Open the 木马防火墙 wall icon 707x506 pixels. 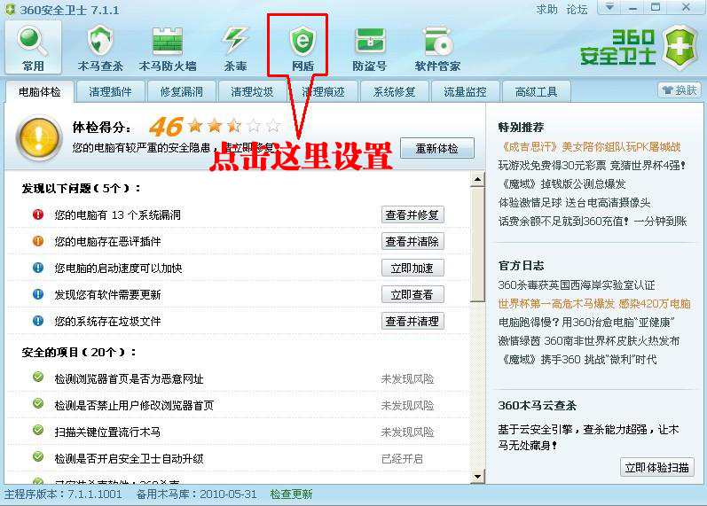pyautogui.click(x=168, y=48)
